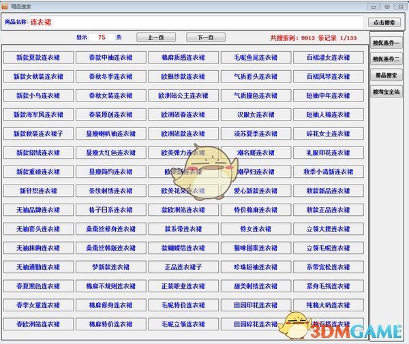Choose keyword 秋款新品连衣裙
Viewport: 409px width, 344px height.
[x=329, y=191]
